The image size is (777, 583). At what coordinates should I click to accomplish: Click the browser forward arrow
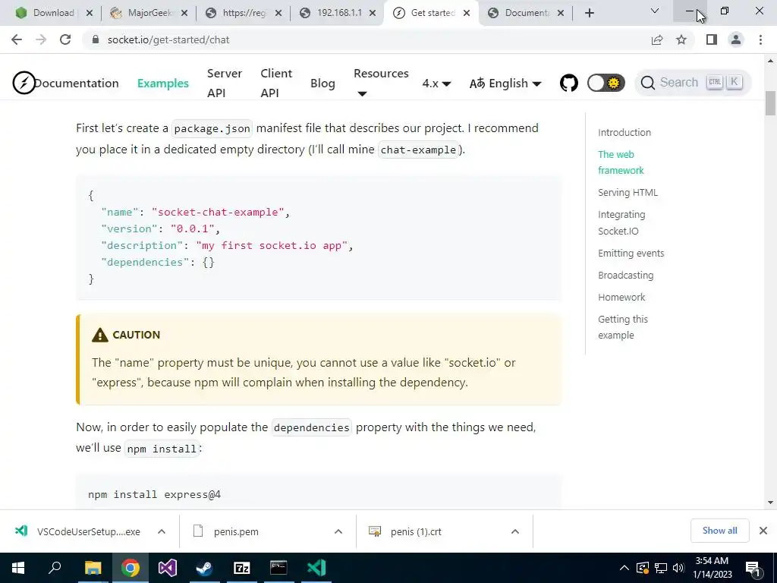click(41, 39)
